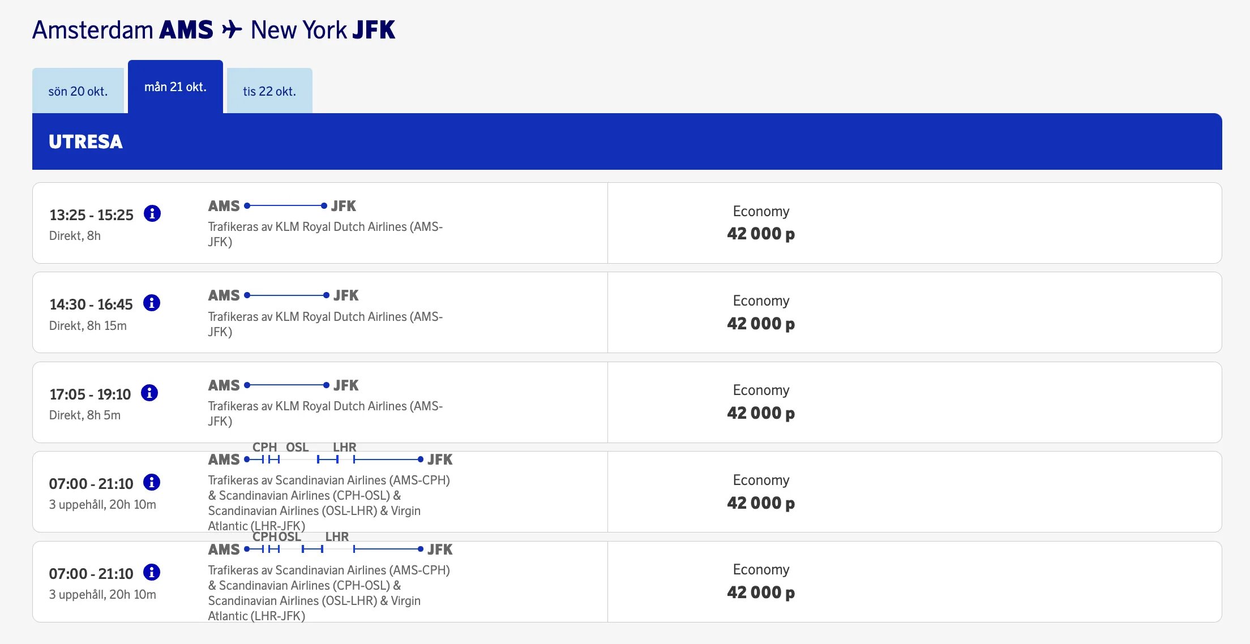Open info icon for 14:30 - 16:45 flight
Screen dimensions: 1250x644
tap(152, 303)
